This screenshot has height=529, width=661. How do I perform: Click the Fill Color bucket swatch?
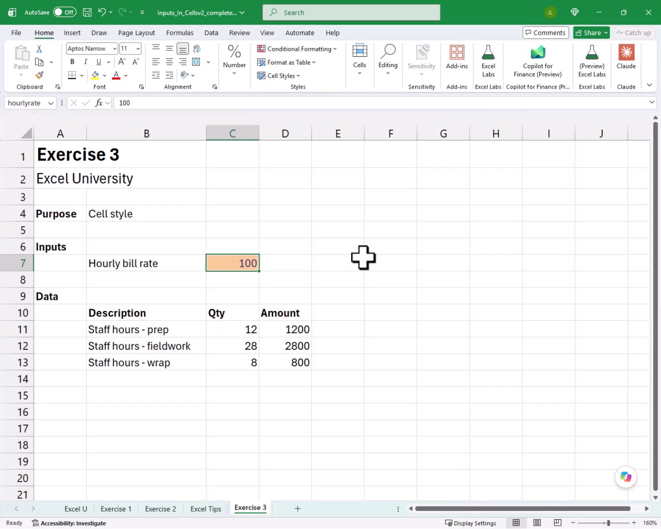(x=95, y=75)
